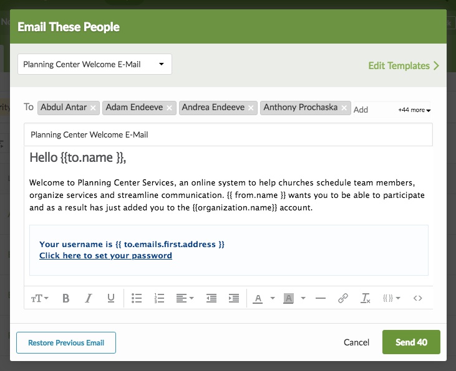Click the 'set your password' link
Image resolution: width=456 pixels, height=371 pixels.
(x=105, y=255)
